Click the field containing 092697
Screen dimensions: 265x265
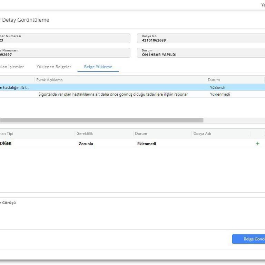tap(65, 53)
